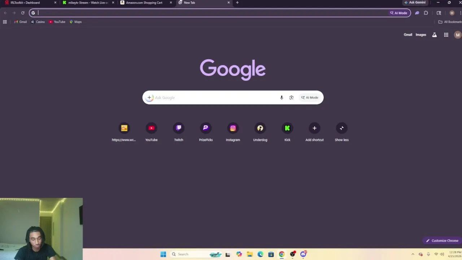
Task: Open the Chrome apps grid in bookmarks bar
Action: [5, 22]
